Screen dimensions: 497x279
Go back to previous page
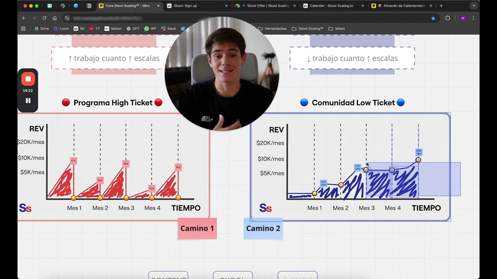tap(24, 18)
